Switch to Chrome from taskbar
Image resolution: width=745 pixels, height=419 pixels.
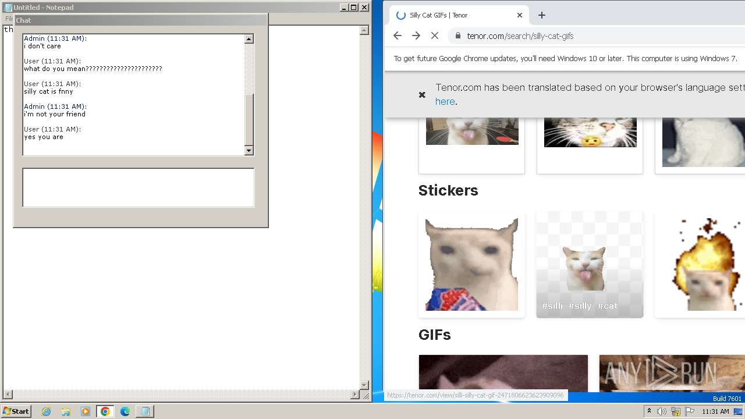[105, 411]
